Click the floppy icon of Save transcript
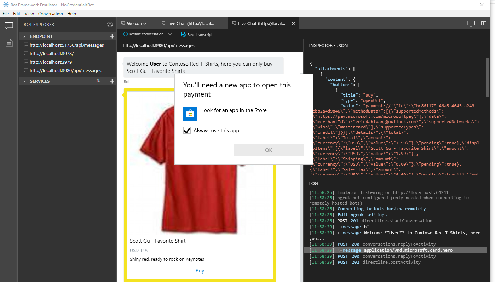The height and width of the screenshot is (282, 495). [x=183, y=34]
